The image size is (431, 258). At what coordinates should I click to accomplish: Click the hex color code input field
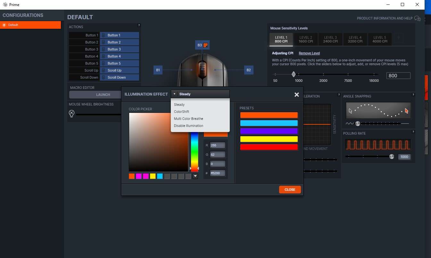coord(217,173)
